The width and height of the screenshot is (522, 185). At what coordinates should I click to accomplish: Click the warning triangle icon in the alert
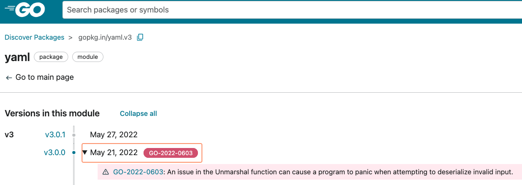[106, 172]
